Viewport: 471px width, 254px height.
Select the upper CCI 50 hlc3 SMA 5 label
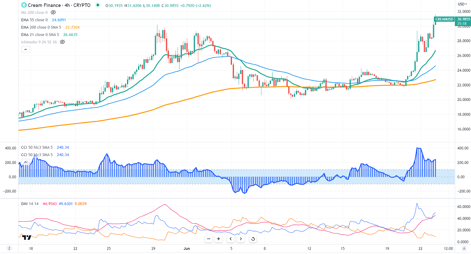[37, 147]
